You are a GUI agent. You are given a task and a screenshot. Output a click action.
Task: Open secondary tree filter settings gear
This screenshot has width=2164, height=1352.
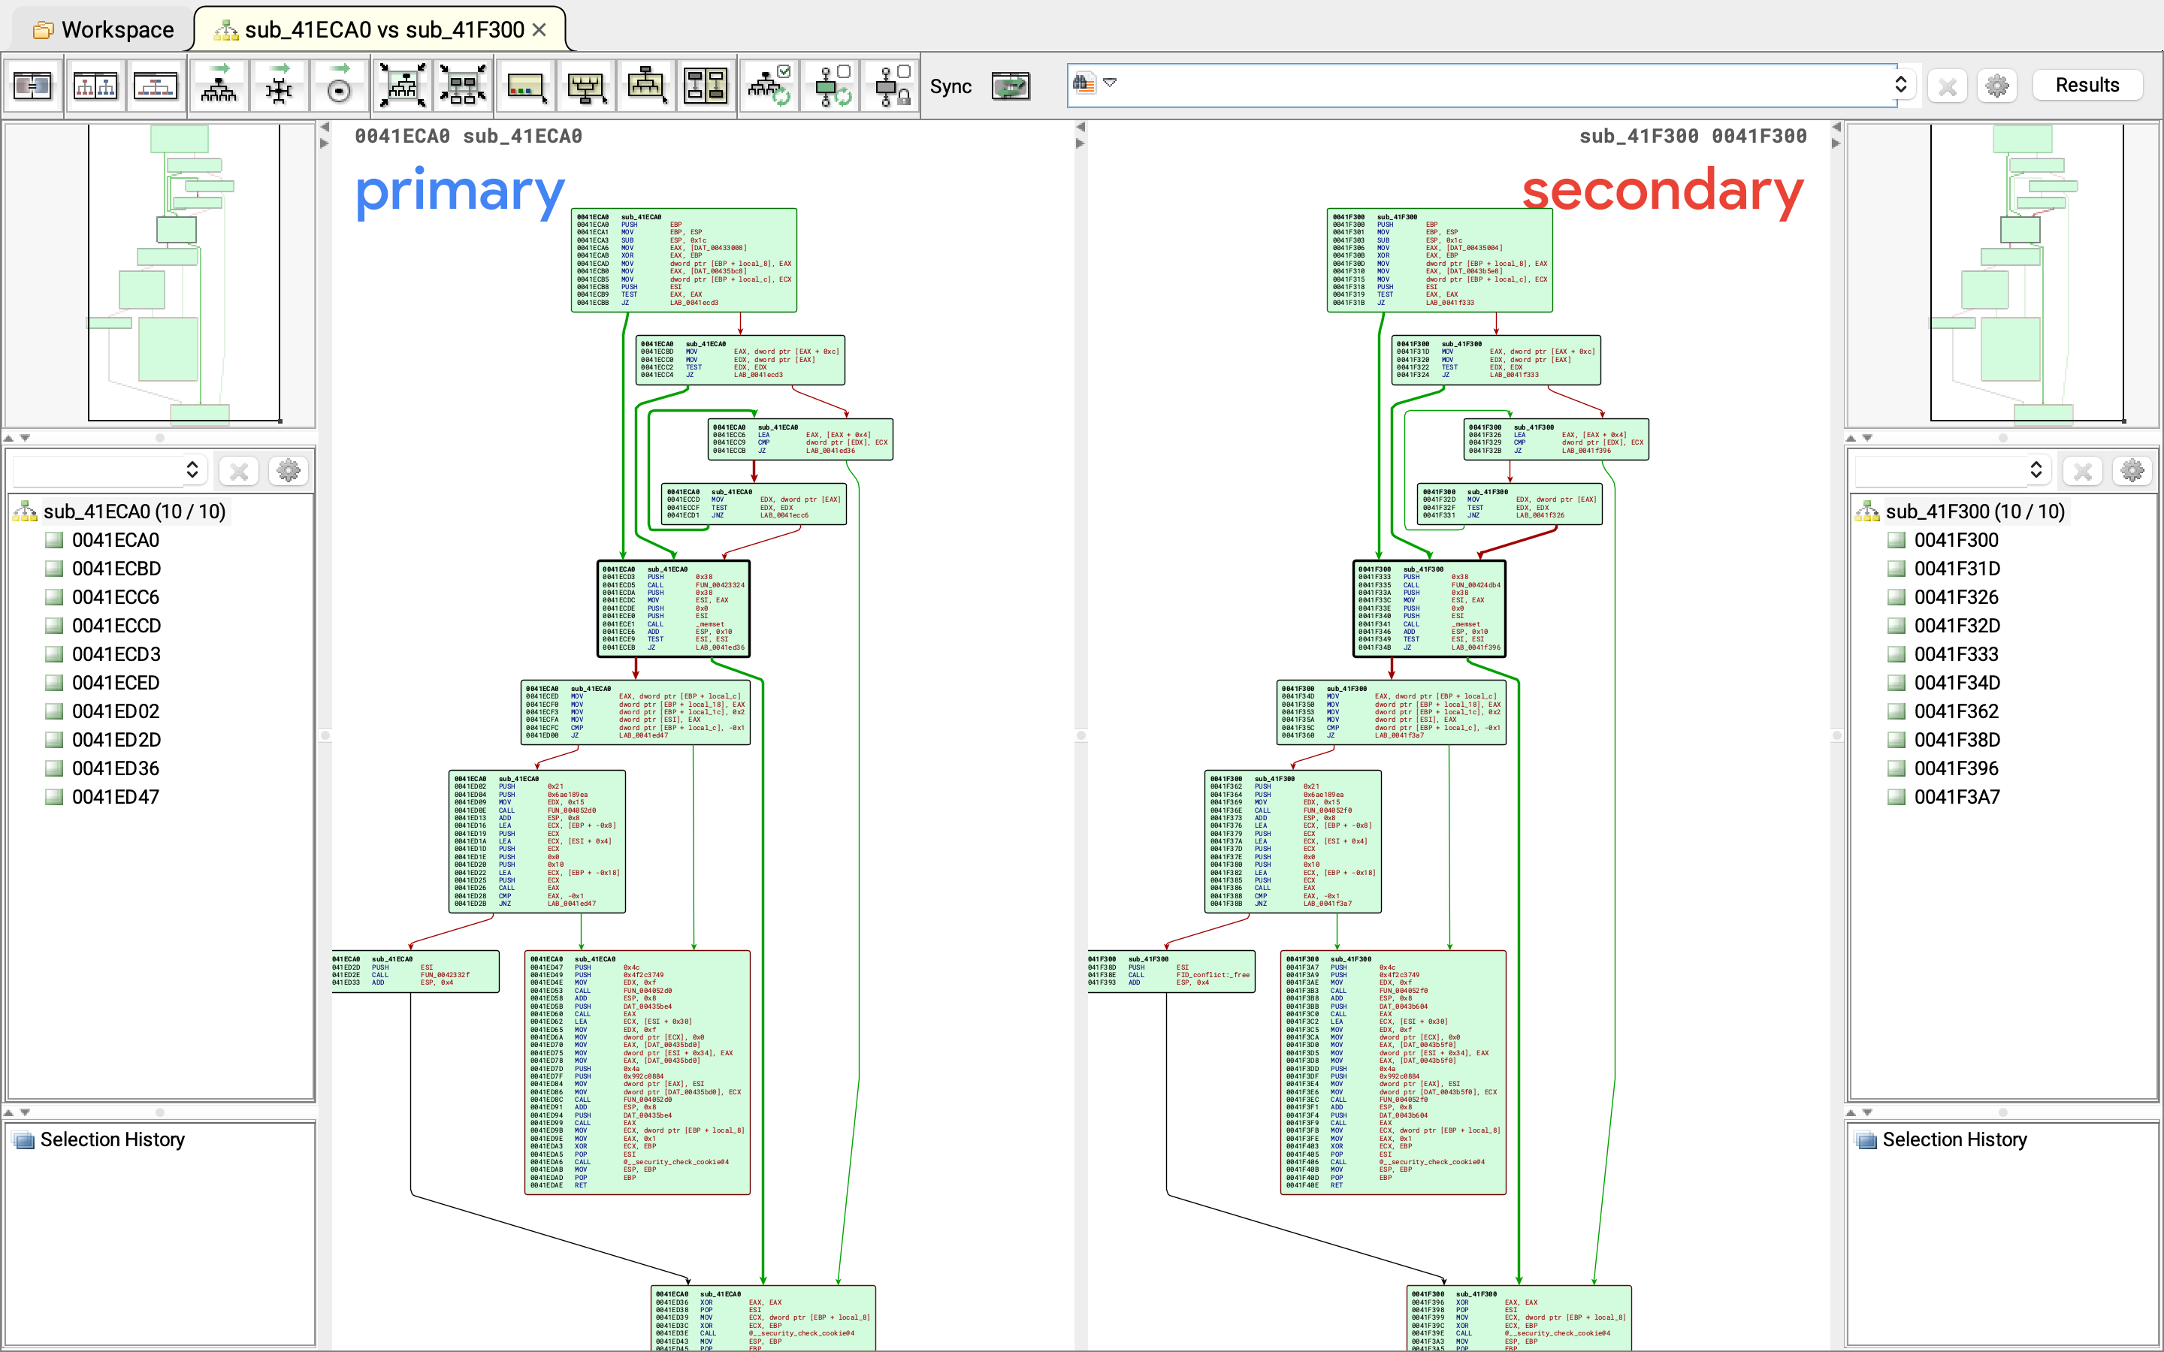pos(2132,470)
